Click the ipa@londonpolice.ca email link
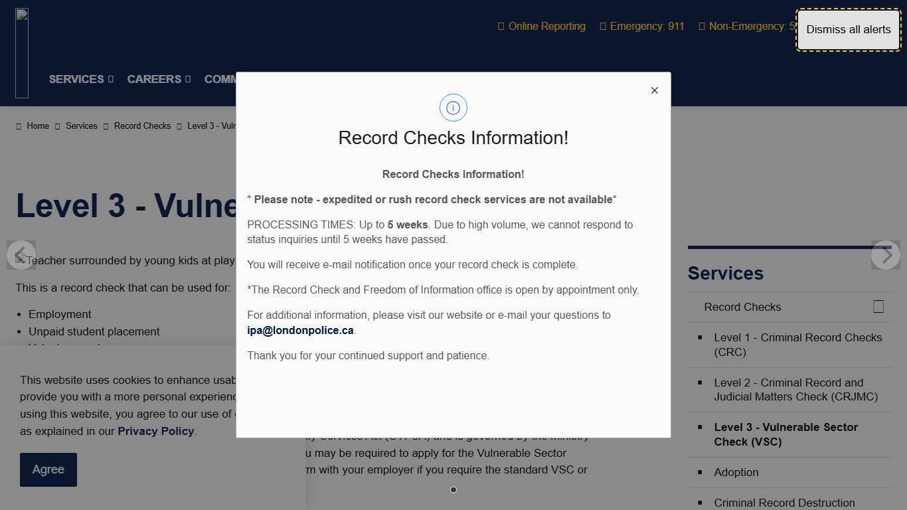This screenshot has height=510, width=907. coord(299,330)
